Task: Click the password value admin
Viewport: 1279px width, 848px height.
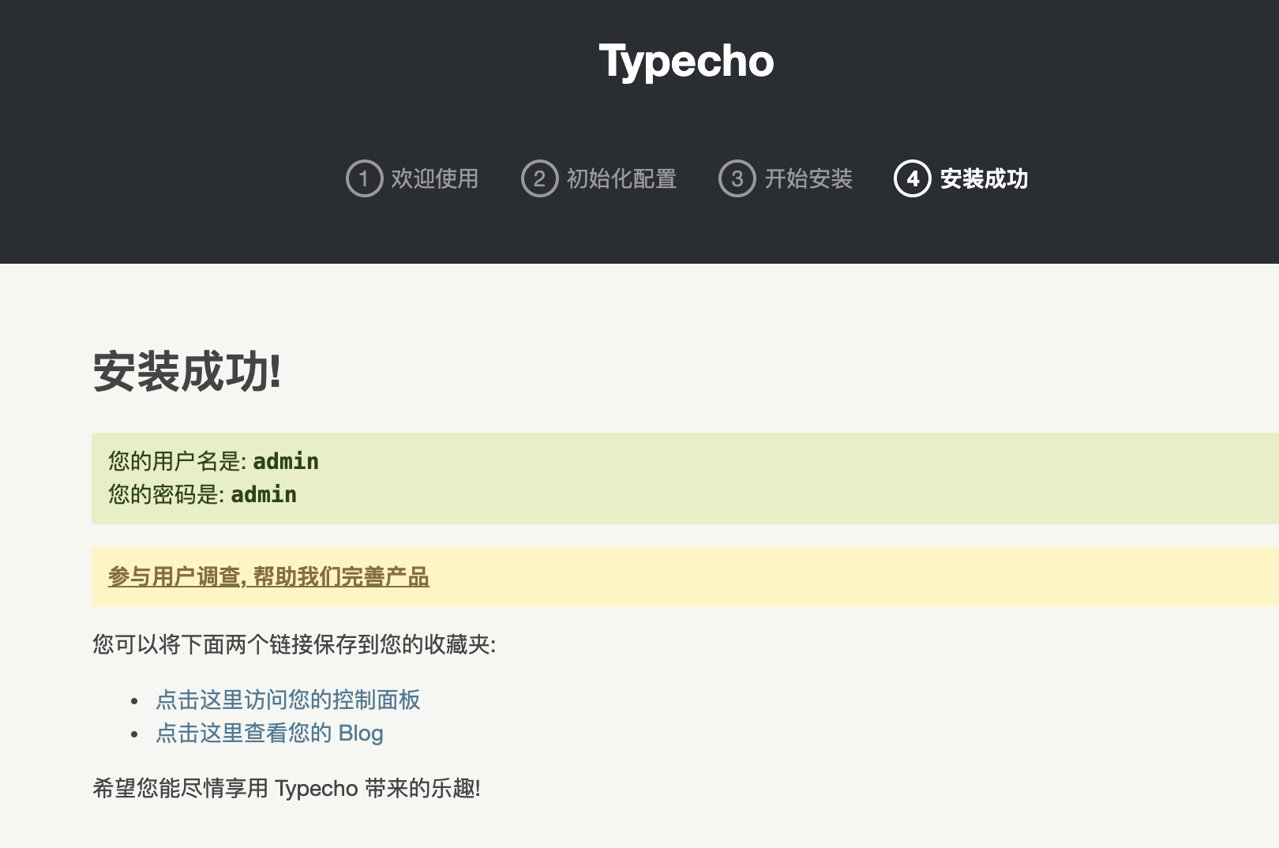Action: (x=264, y=494)
